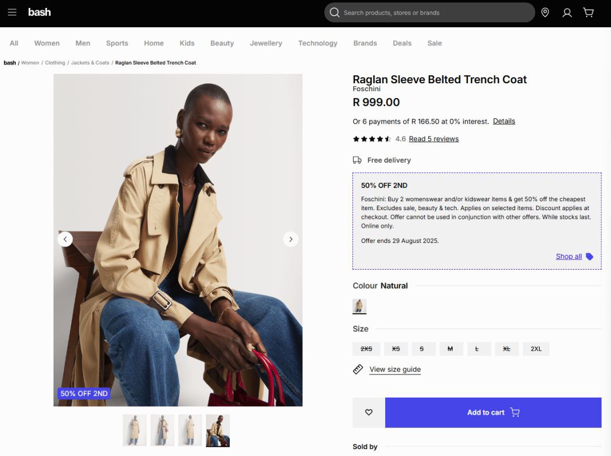Select size 2XL

tap(536, 349)
